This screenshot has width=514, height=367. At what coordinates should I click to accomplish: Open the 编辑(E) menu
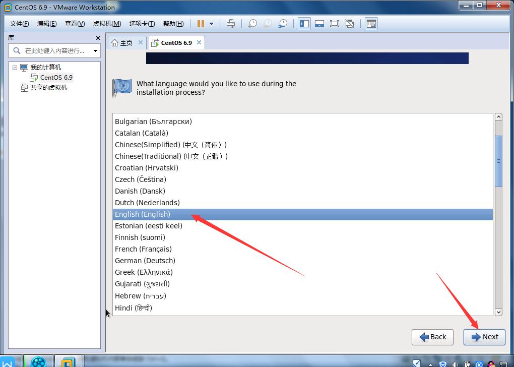(47, 24)
